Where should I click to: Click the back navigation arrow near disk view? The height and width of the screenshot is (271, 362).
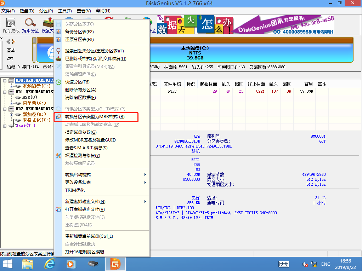(x=8, y=41)
